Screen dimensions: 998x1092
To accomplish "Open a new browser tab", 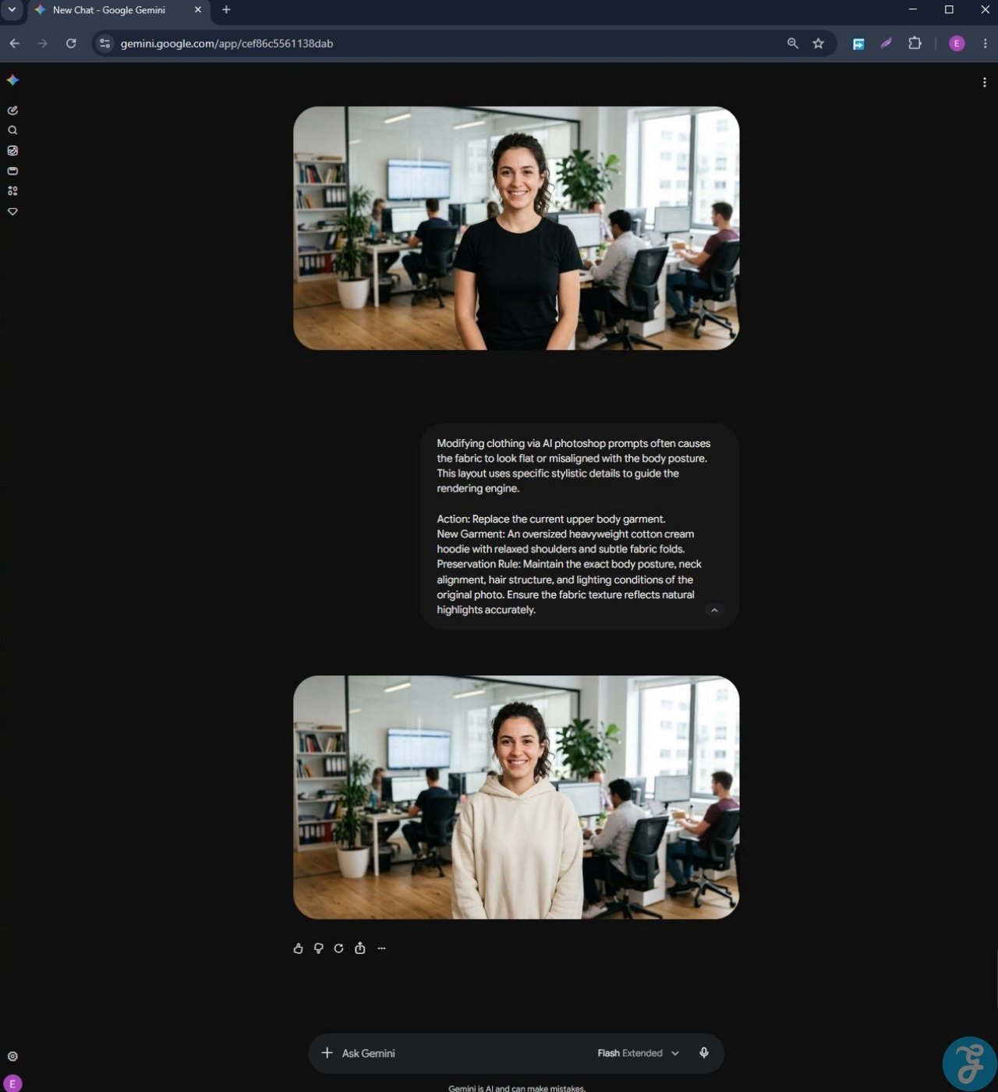I will coord(226,10).
